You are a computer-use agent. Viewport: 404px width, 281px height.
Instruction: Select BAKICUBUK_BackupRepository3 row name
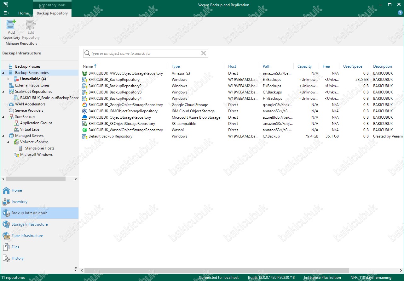coord(115,92)
